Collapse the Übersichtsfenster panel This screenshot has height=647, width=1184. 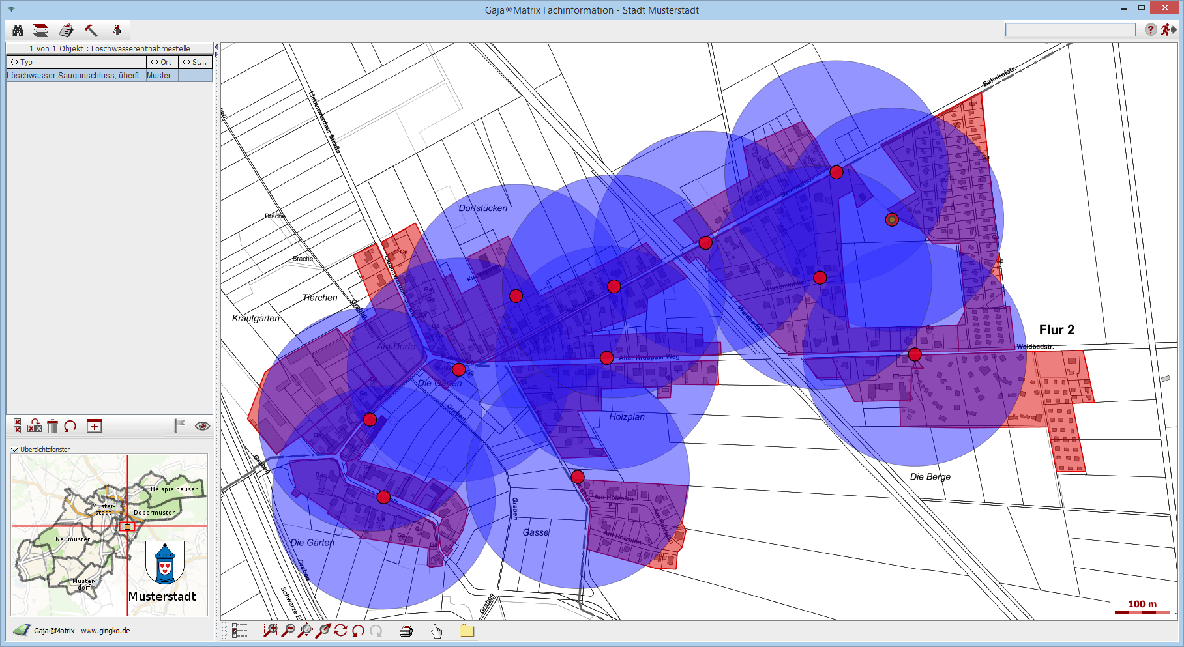pyautogui.click(x=14, y=449)
